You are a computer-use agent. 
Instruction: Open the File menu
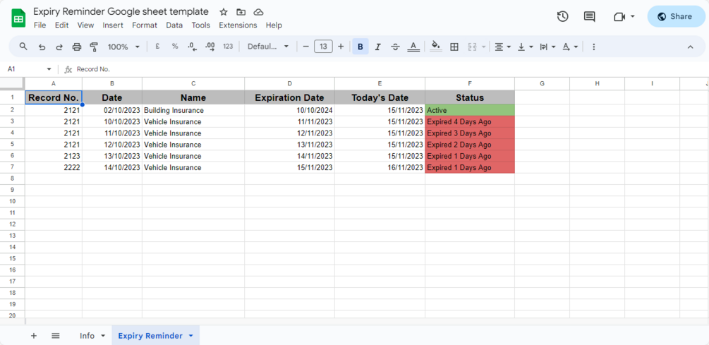click(40, 25)
